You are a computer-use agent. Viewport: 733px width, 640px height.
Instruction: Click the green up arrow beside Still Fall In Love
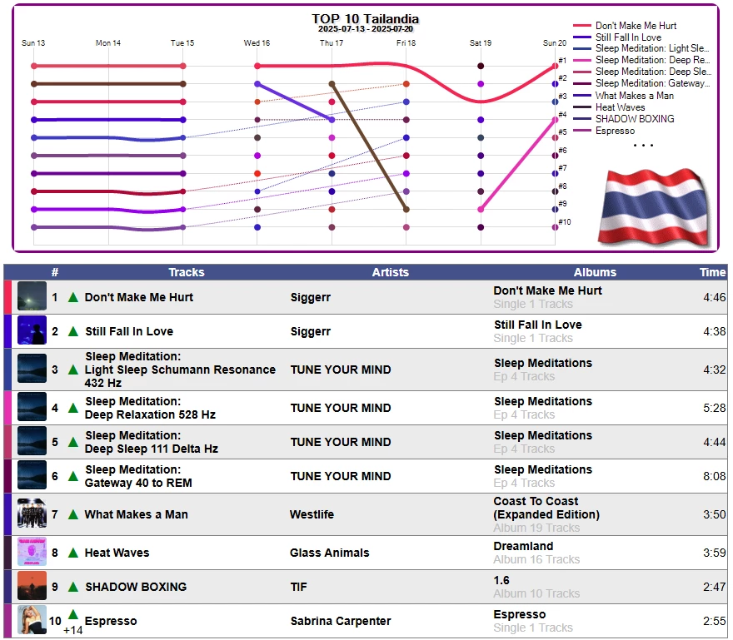click(73, 331)
